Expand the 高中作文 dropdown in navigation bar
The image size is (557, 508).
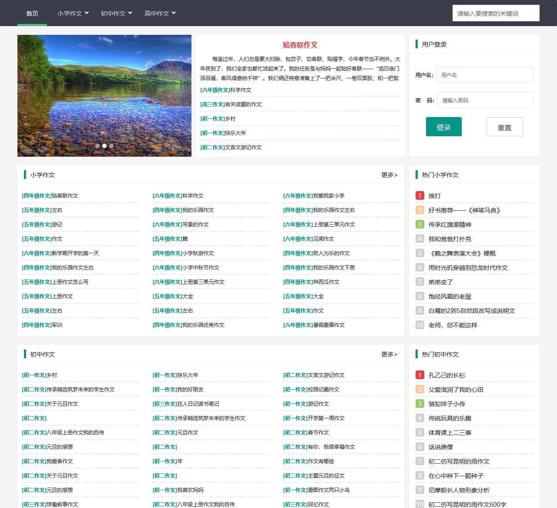[160, 13]
